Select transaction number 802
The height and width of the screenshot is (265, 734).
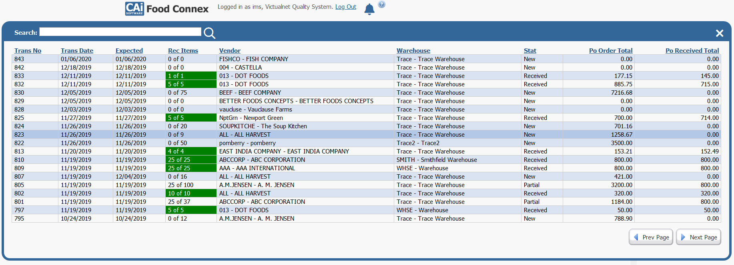click(x=19, y=193)
